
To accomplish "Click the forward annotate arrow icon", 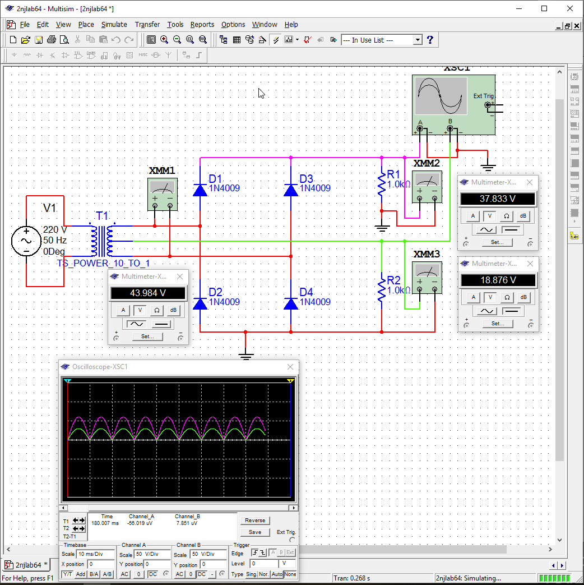I will (333, 40).
